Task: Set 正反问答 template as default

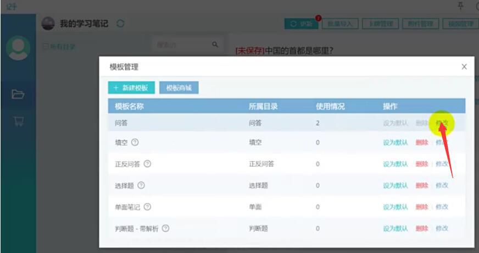Action: [x=396, y=164]
